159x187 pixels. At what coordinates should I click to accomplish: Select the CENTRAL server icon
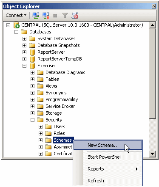tap(17, 25)
